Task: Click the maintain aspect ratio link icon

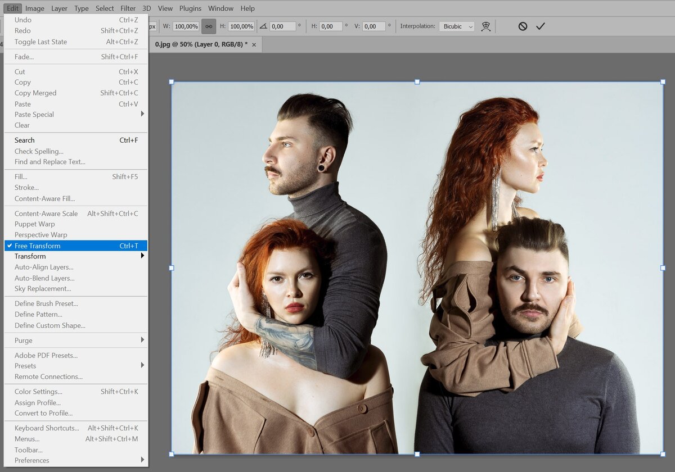Action: 209,26
